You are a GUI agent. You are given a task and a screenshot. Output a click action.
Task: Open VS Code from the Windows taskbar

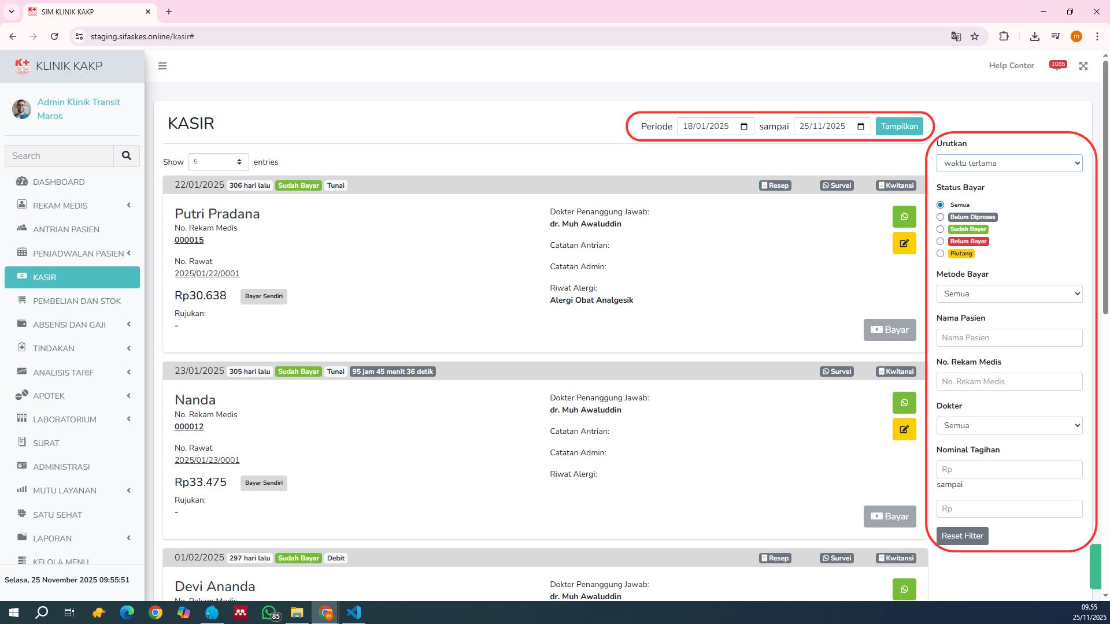(x=354, y=612)
